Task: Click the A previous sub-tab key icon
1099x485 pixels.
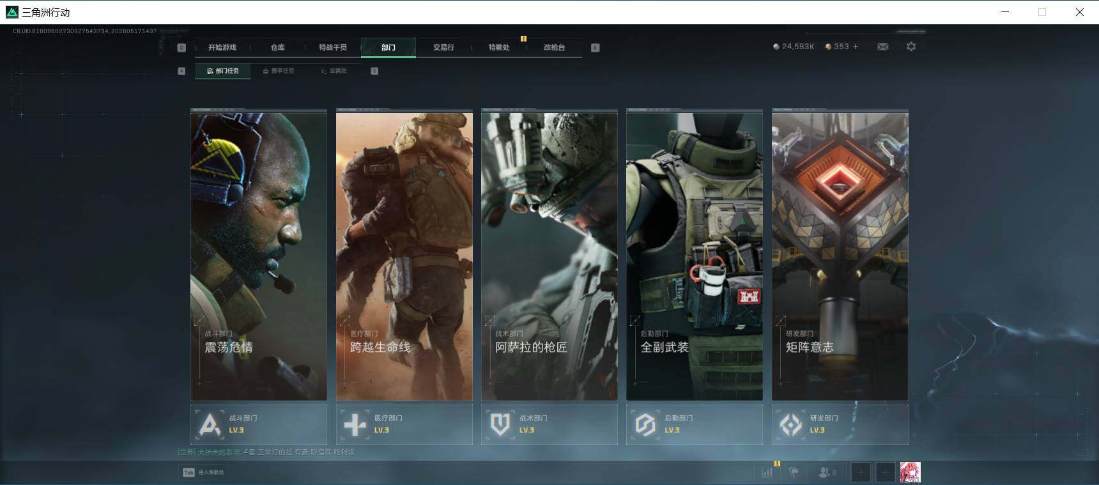Action: pyautogui.click(x=181, y=71)
